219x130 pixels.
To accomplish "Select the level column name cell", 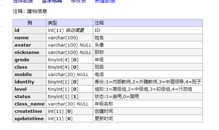I will pos(30,89).
